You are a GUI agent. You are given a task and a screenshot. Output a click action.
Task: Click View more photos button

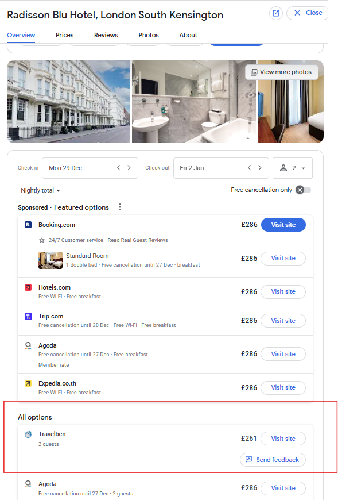click(x=281, y=72)
